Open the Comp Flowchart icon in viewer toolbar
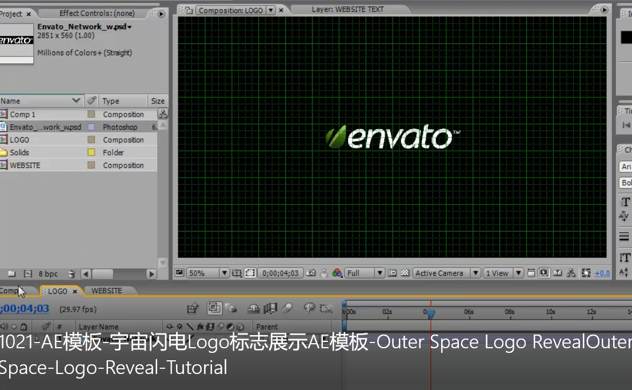Image resolution: width=632 pixels, height=390 pixels. [571, 273]
